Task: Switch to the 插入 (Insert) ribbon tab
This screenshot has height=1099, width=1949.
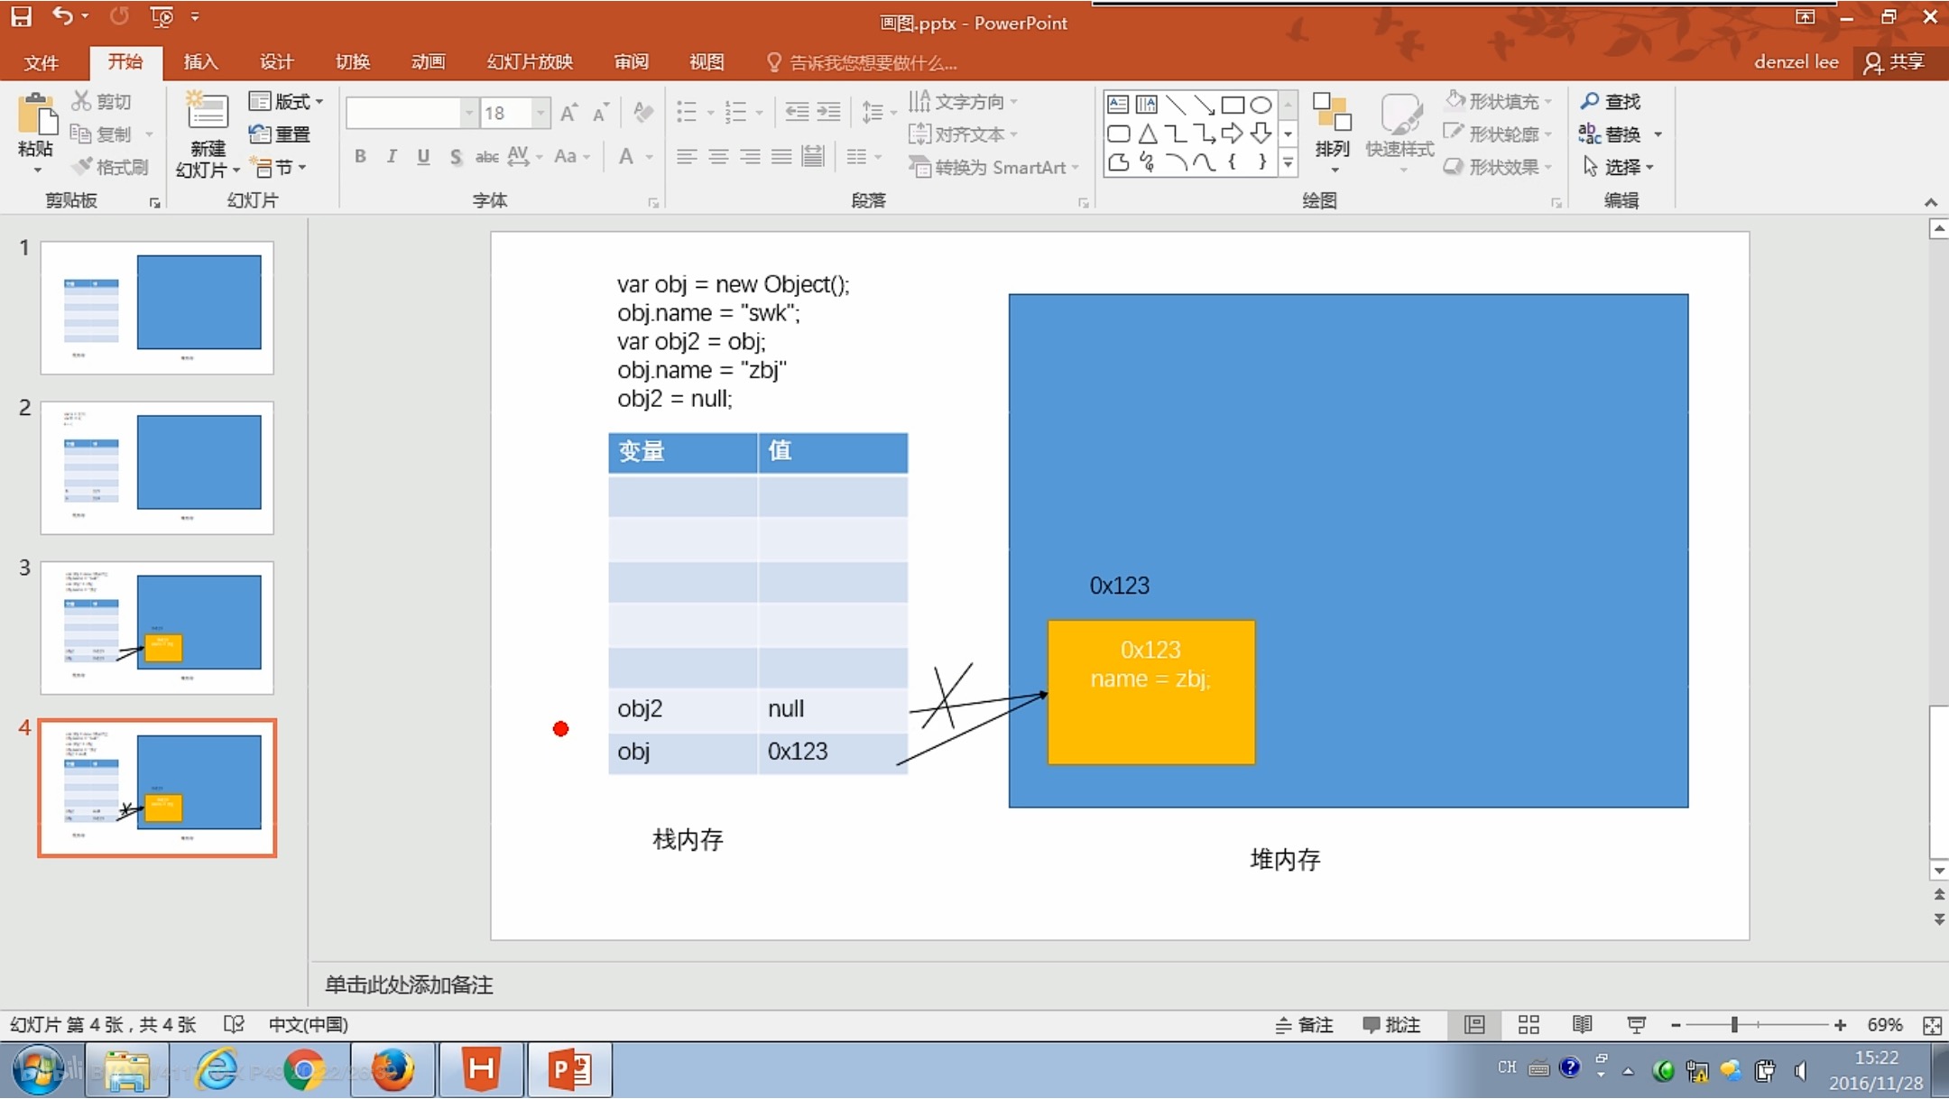Action: point(200,61)
